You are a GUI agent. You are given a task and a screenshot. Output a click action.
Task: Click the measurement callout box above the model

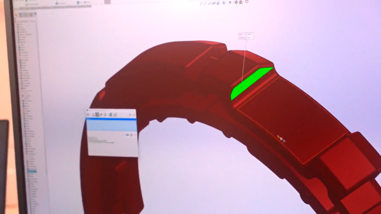point(246,36)
